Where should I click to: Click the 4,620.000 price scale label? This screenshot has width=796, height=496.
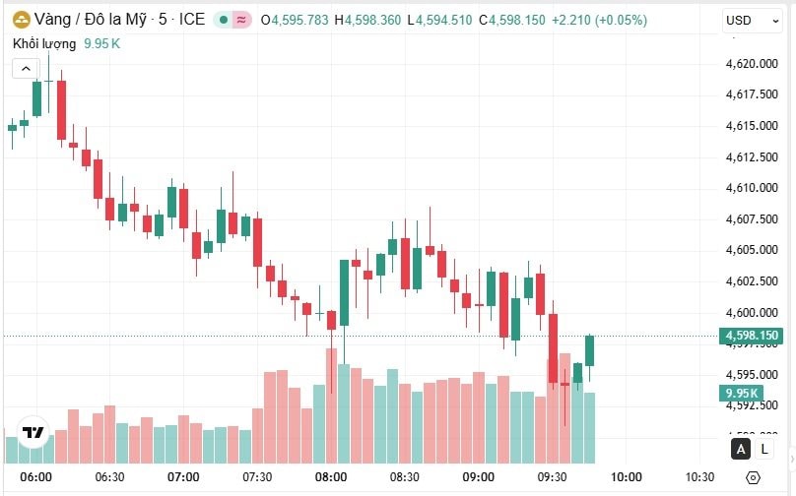[x=751, y=64]
